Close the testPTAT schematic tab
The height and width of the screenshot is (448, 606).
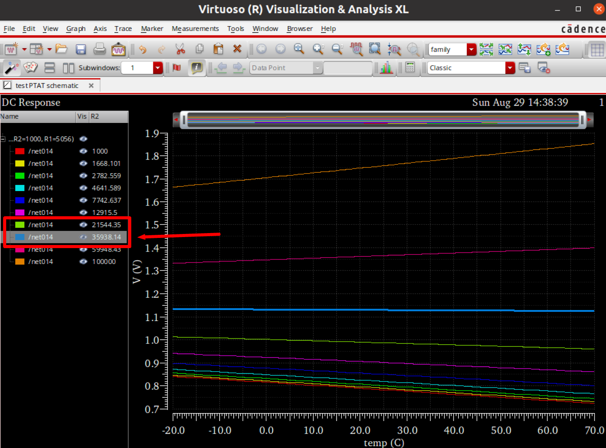[91, 86]
